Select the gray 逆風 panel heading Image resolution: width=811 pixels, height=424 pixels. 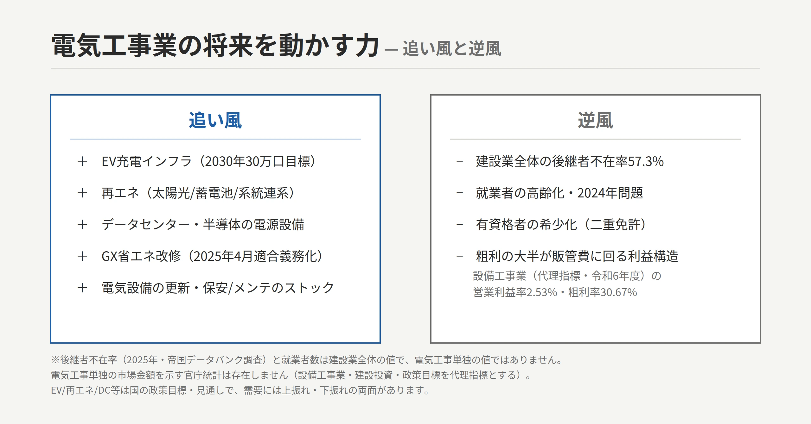tap(595, 121)
